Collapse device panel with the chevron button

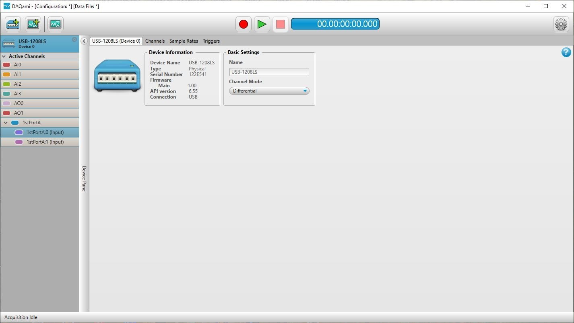[x=84, y=41]
